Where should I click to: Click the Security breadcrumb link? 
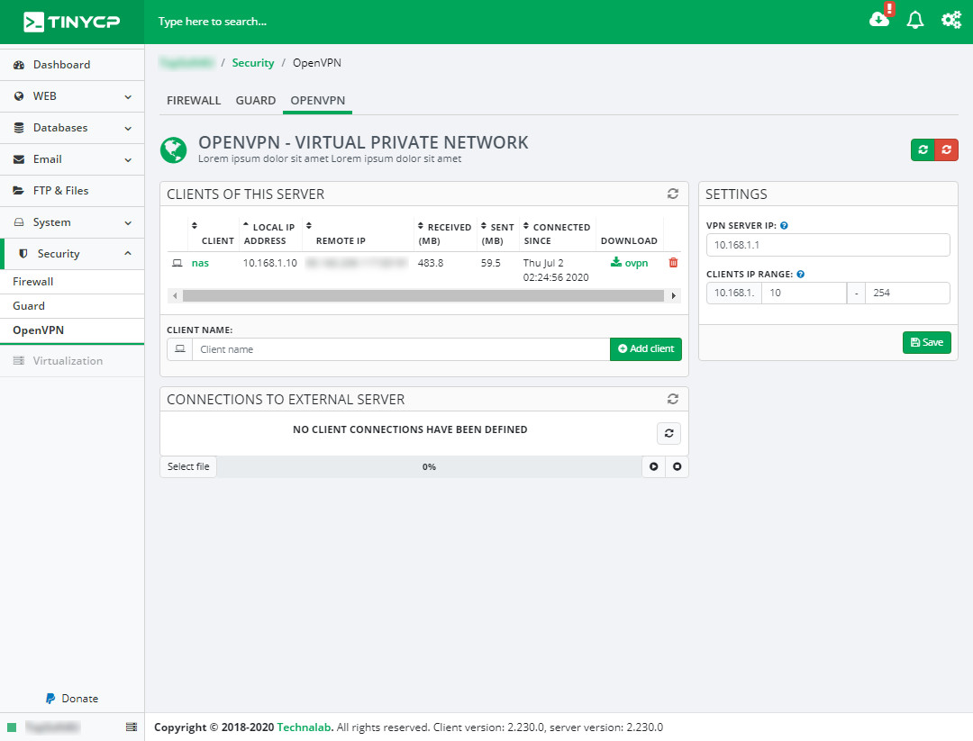click(253, 63)
